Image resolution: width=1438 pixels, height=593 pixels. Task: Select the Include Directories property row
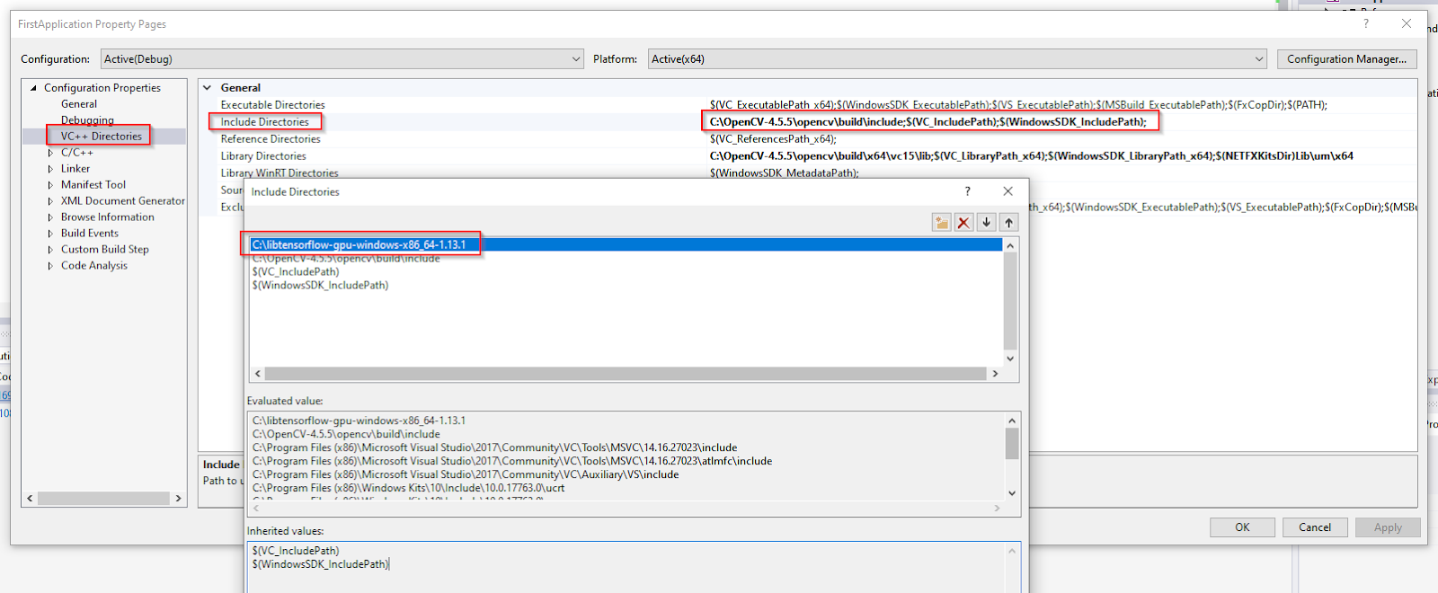(x=265, y=122)
